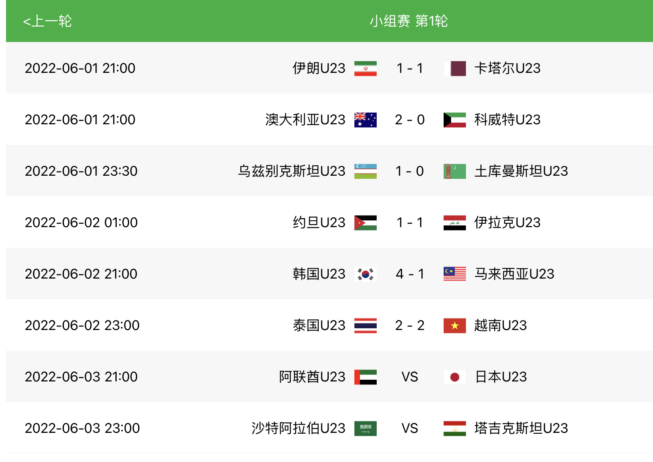Click the Iran U23 flag icon

(x=365, y=68)
